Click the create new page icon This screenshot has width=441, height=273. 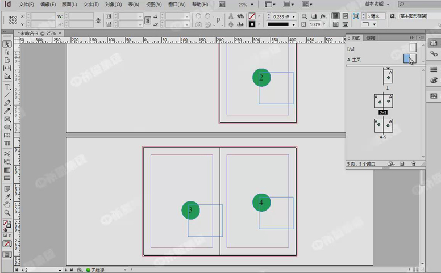(402, 163)
